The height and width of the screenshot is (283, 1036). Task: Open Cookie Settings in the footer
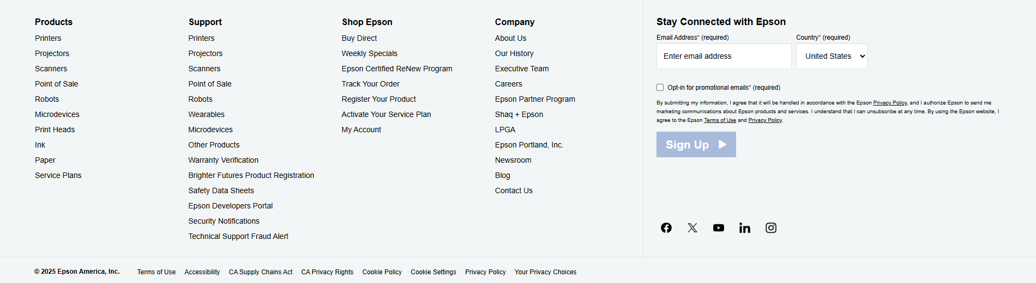(433, 272)
